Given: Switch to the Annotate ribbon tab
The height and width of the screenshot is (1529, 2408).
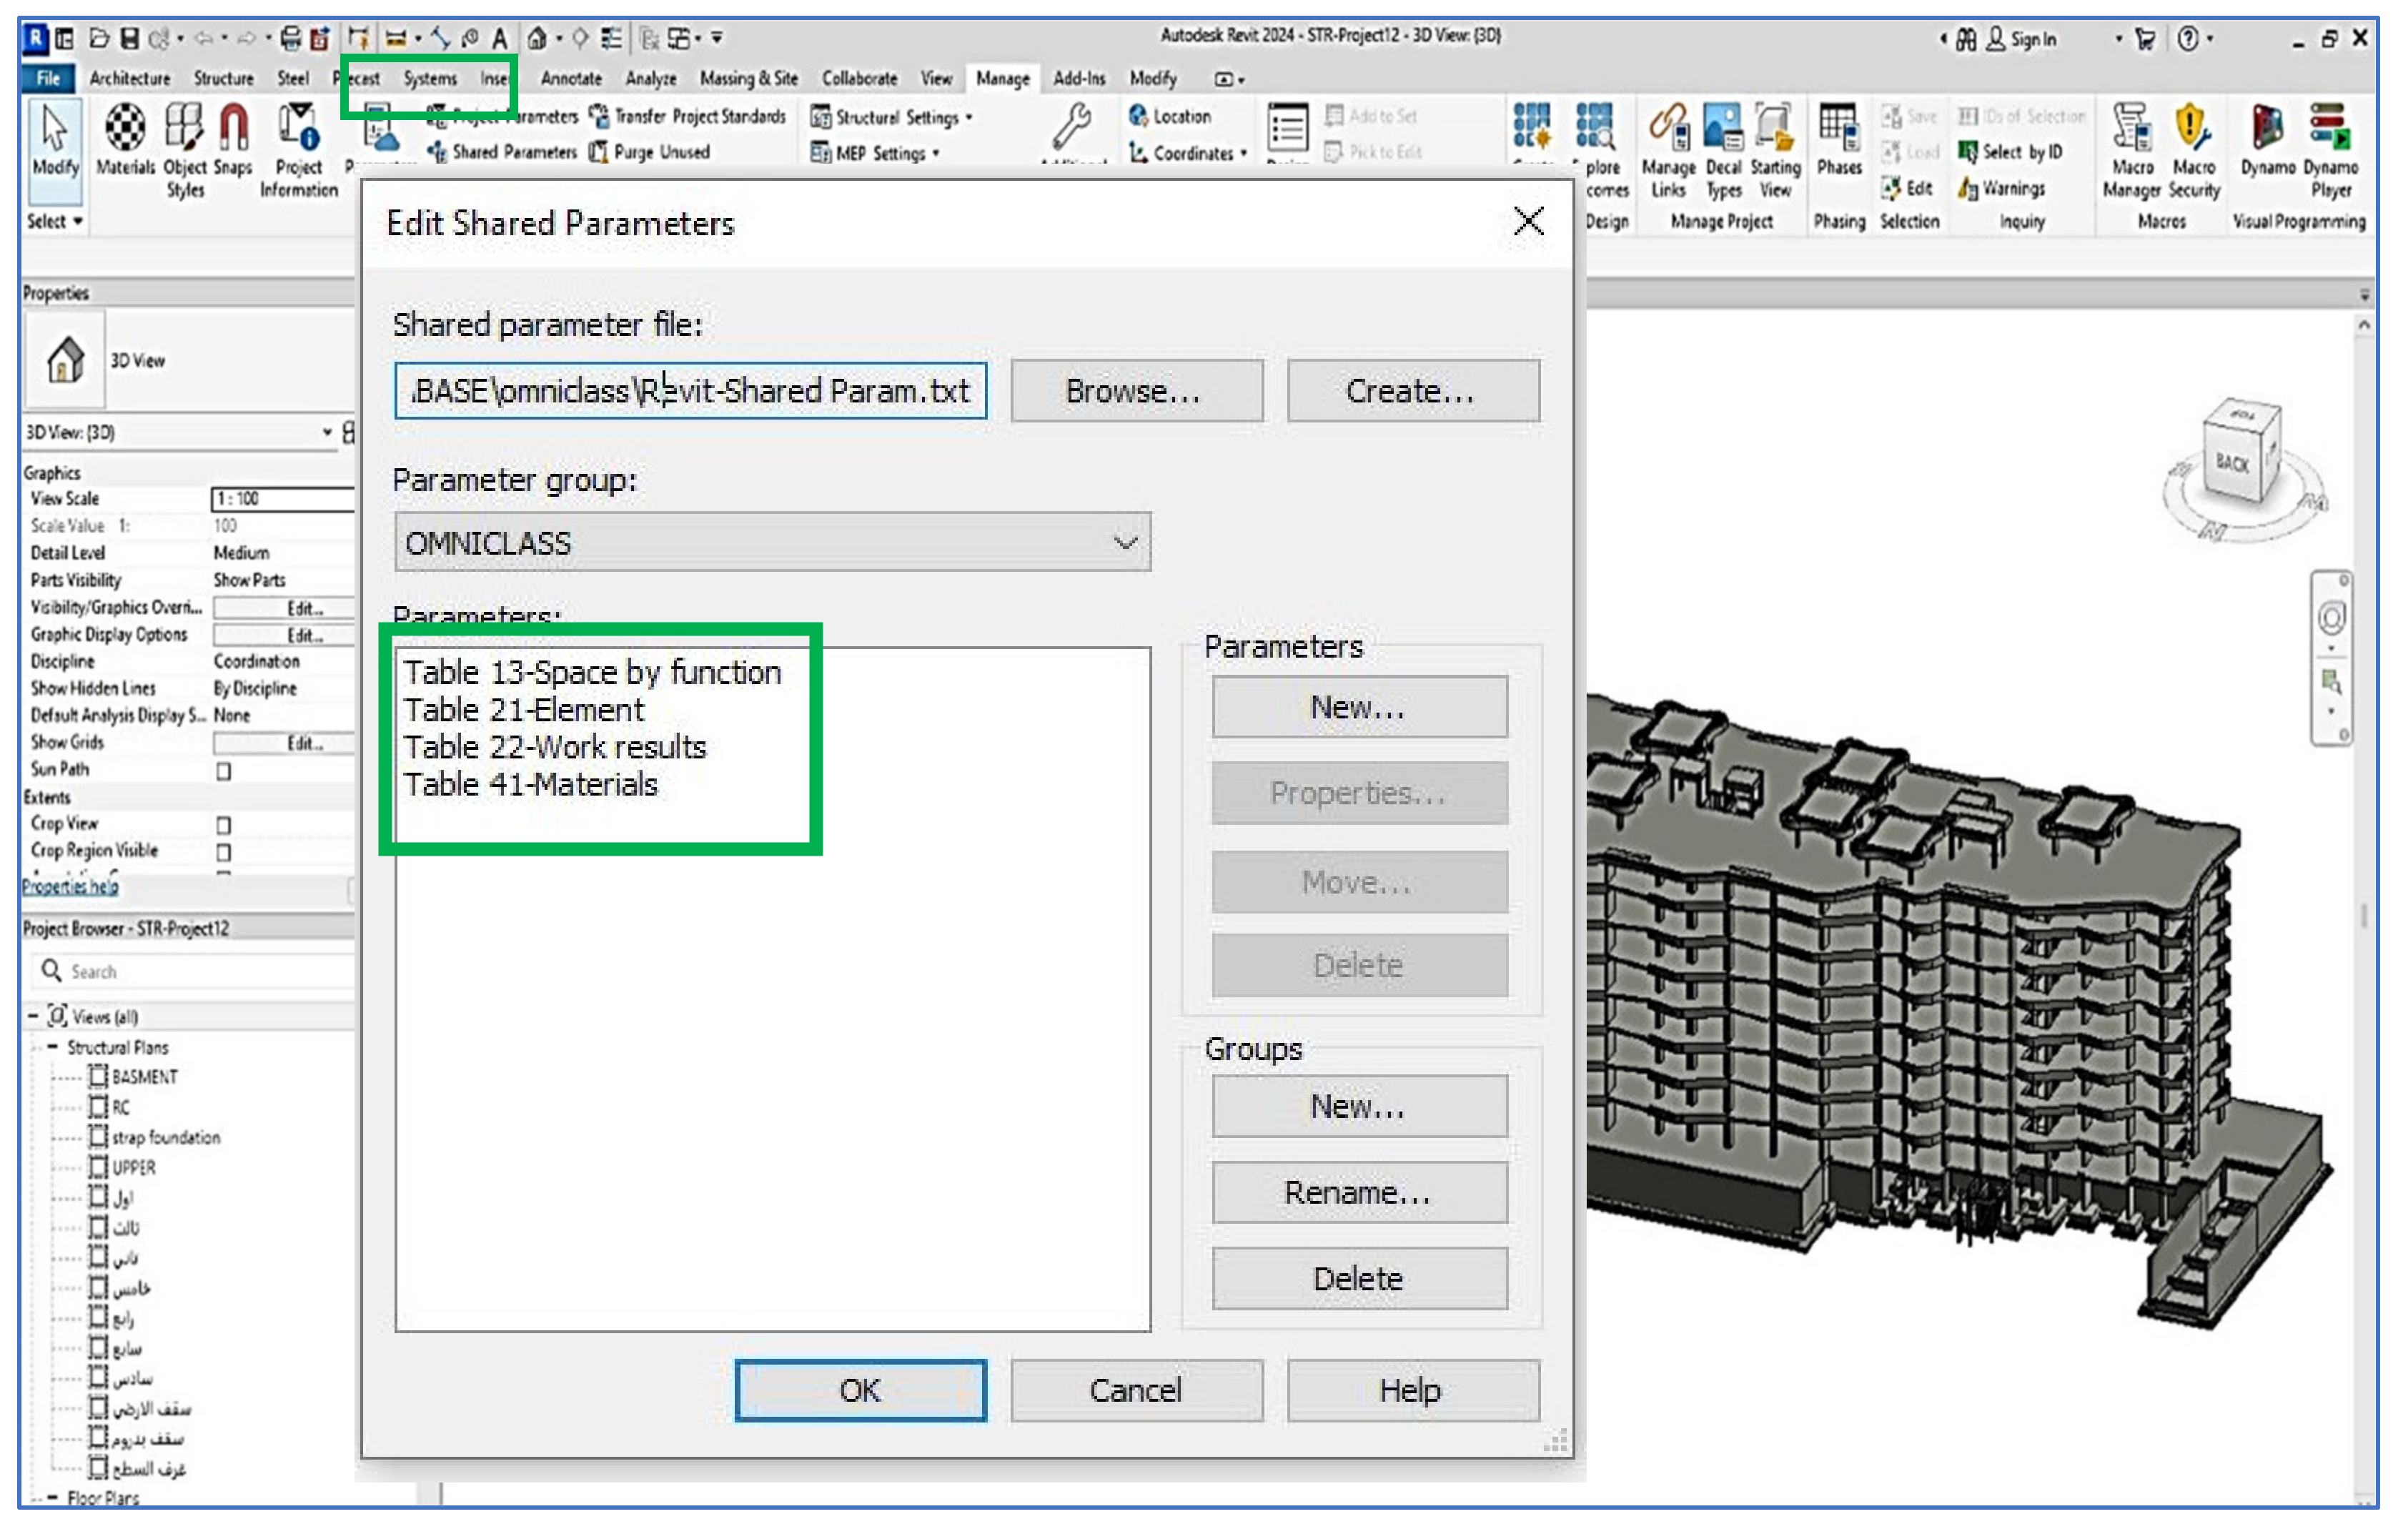Looking at the screenshot, I should click(x=571, y=78).
